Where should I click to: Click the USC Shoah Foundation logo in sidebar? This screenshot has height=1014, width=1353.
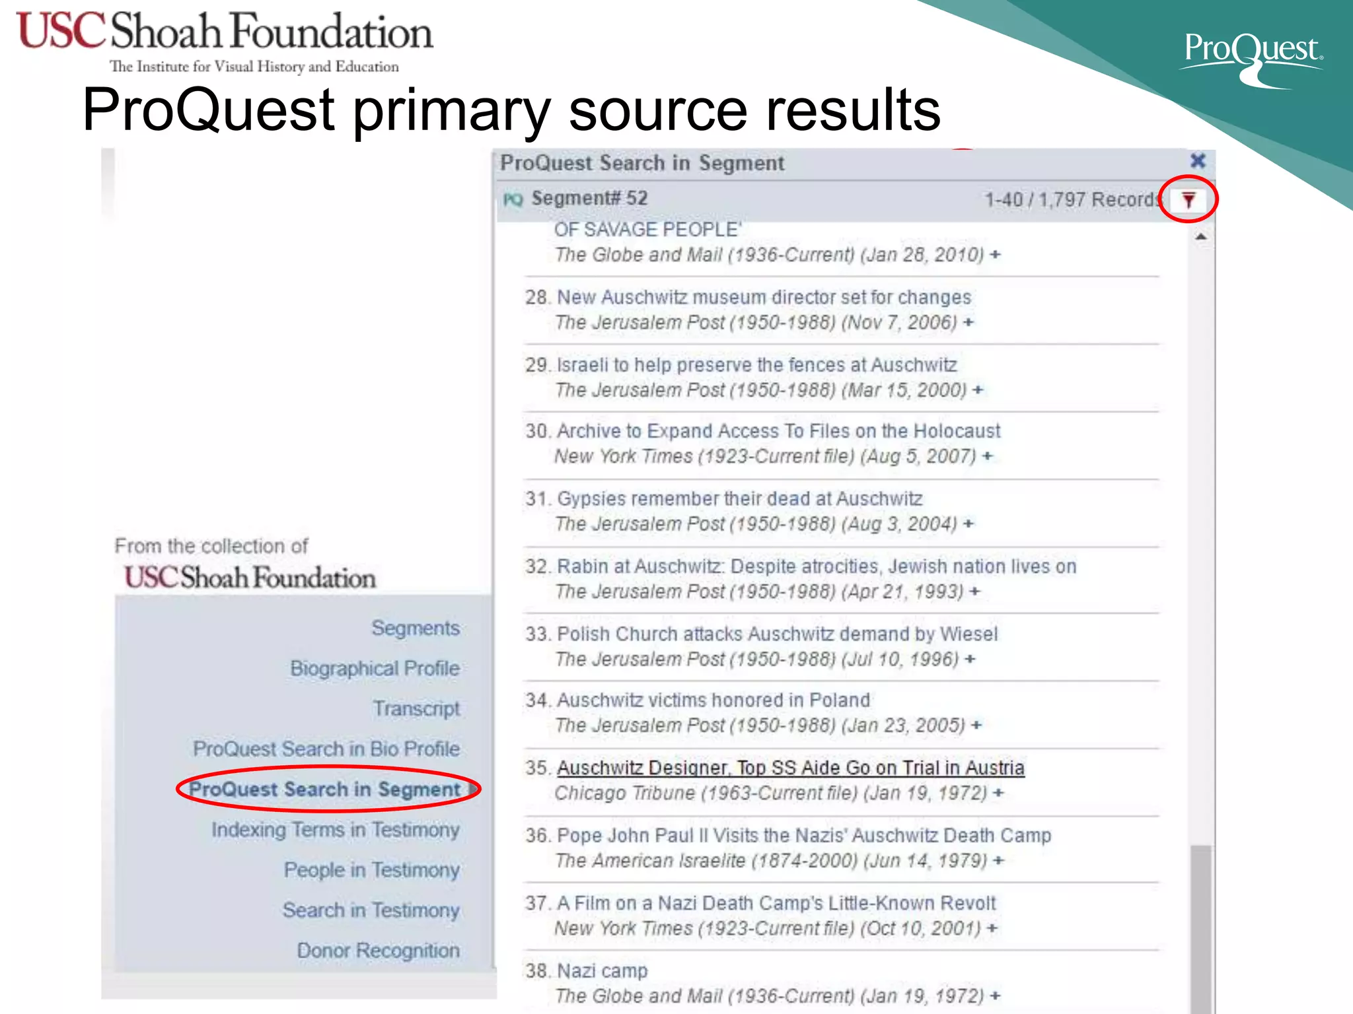(250, 578)
